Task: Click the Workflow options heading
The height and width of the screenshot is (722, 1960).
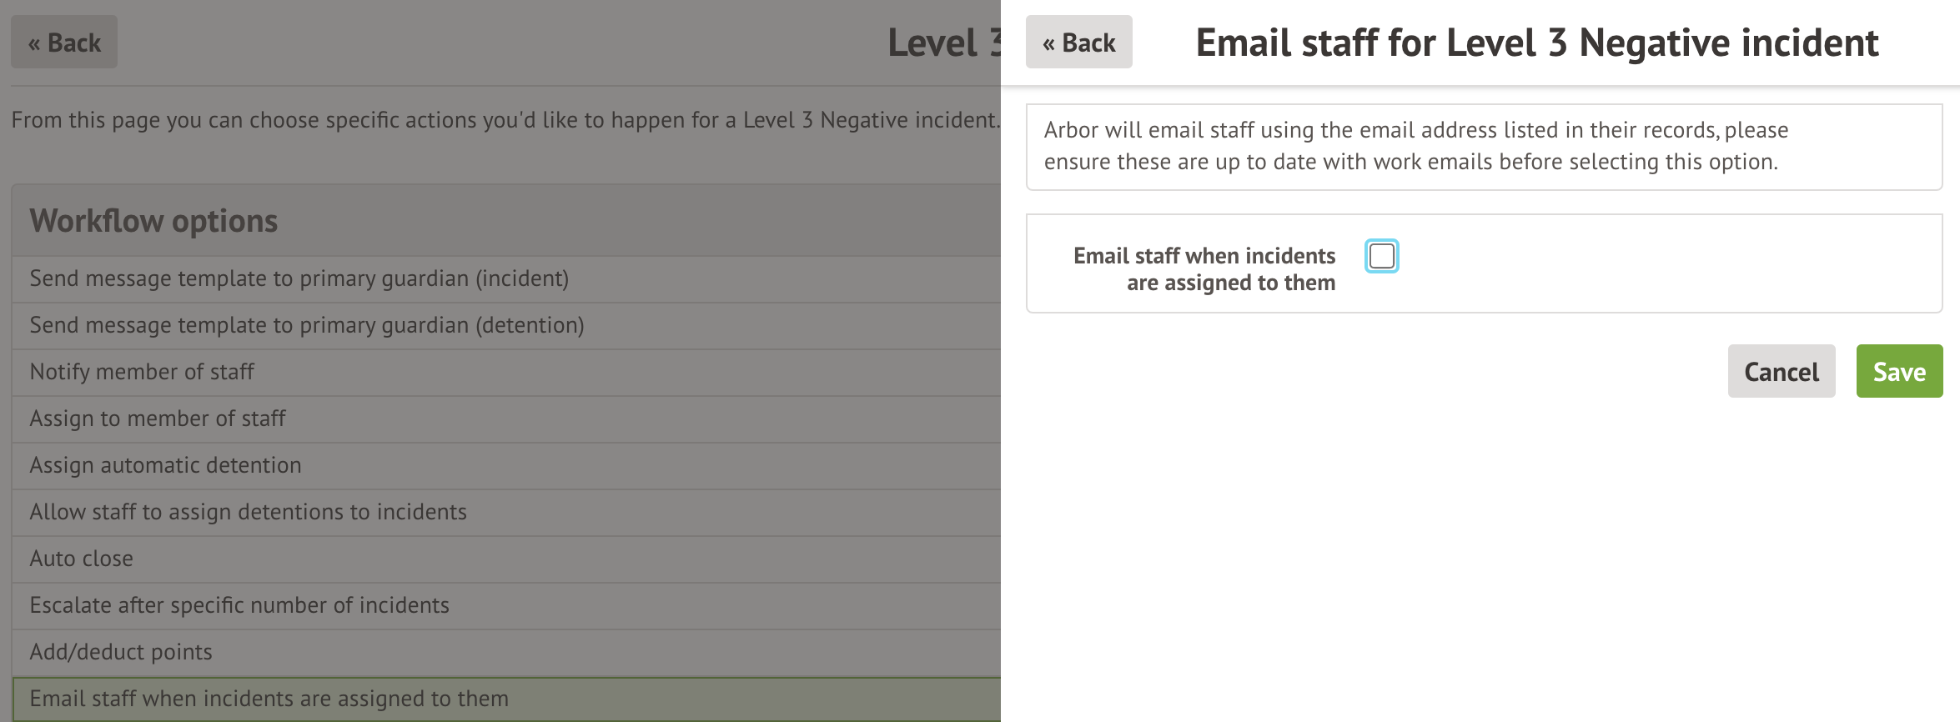Action: click(153, 221)
